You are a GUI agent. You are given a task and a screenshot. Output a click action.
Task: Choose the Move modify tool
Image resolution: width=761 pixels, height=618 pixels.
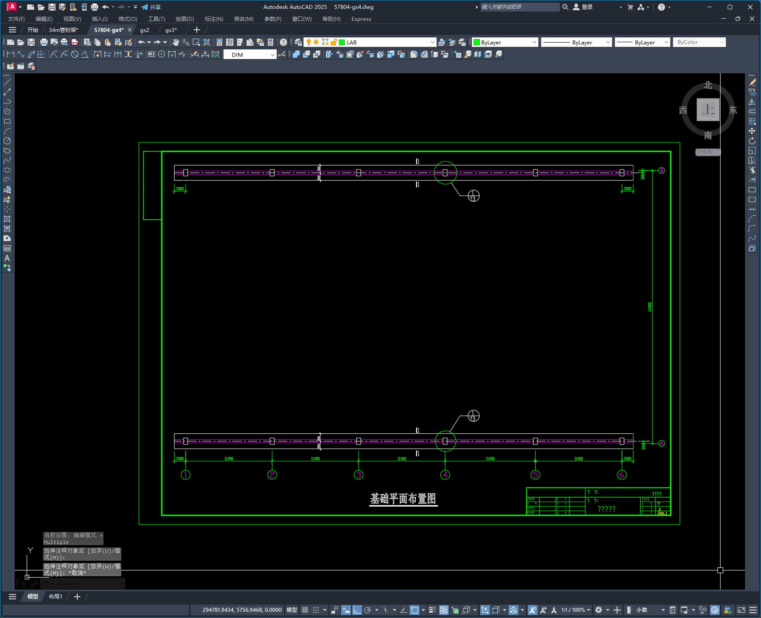tap(752, 131)
